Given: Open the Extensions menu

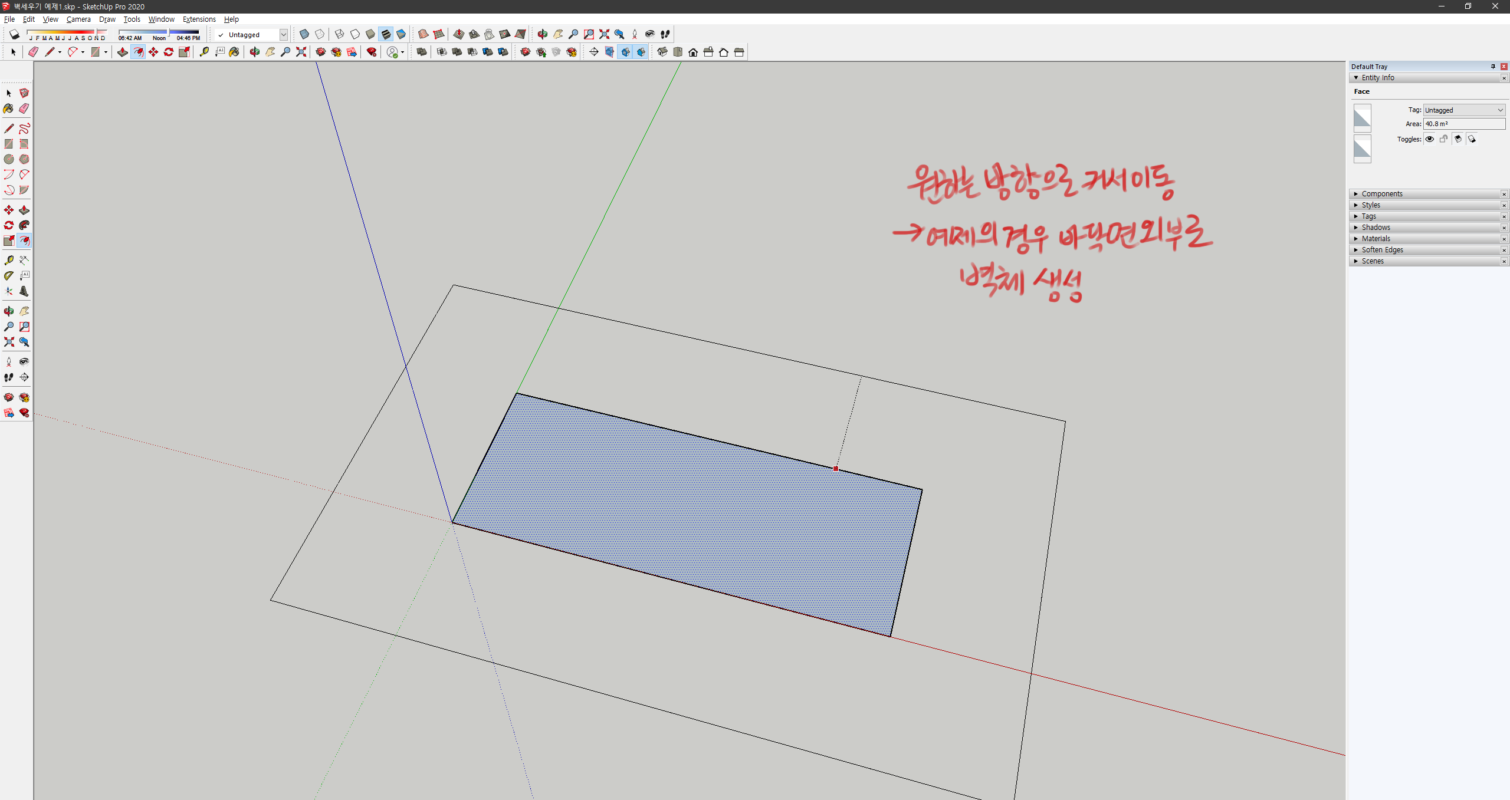Looking at the screenshot, I should pos(199,19).
